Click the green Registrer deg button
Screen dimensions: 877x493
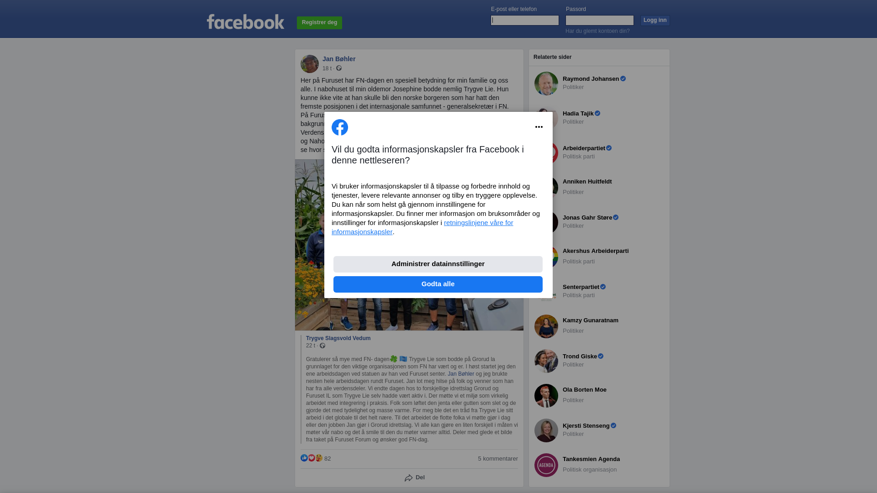tap(319, 22)
